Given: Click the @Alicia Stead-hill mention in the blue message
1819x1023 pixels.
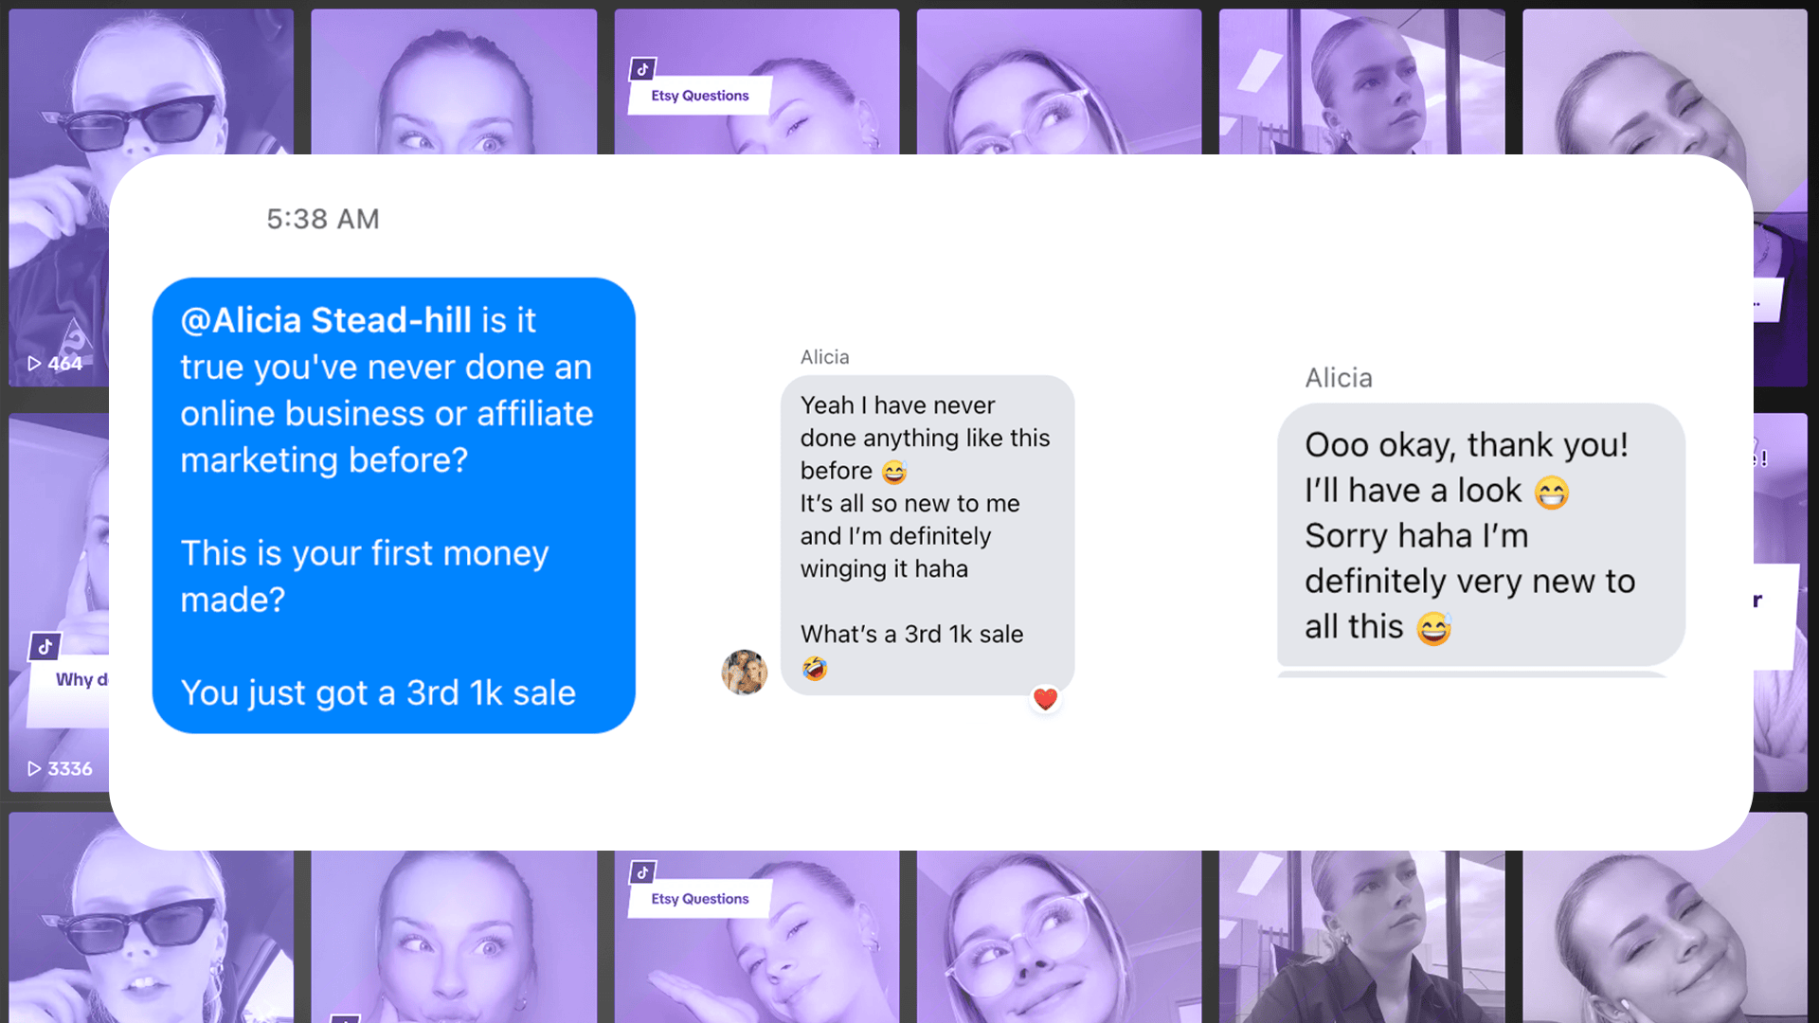Looking at the screenshot, I should (x=326, y=320).
